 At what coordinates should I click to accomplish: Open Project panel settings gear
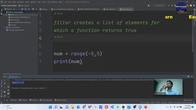tap(33, 9)
